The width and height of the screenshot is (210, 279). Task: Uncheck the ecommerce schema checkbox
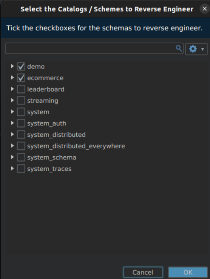21,78
